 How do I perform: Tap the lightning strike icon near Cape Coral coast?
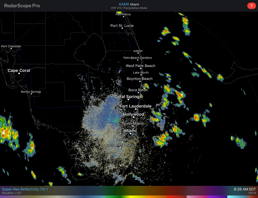(4, 132)
